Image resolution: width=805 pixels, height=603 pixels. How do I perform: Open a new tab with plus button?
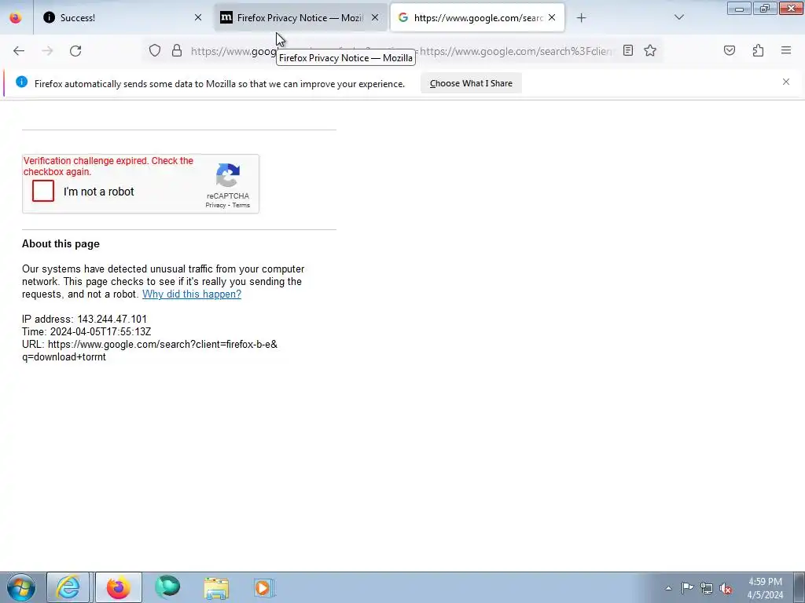click(x=581, y=18)
